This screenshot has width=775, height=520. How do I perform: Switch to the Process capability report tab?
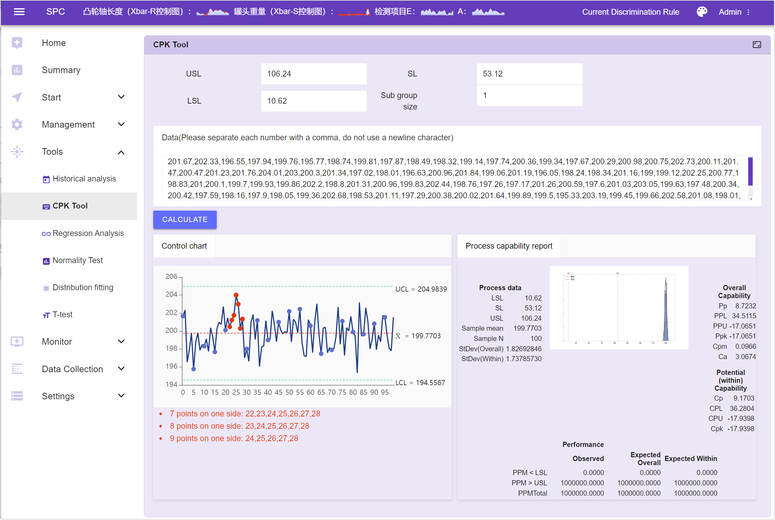pyautogui.click(x=509, y=246)
